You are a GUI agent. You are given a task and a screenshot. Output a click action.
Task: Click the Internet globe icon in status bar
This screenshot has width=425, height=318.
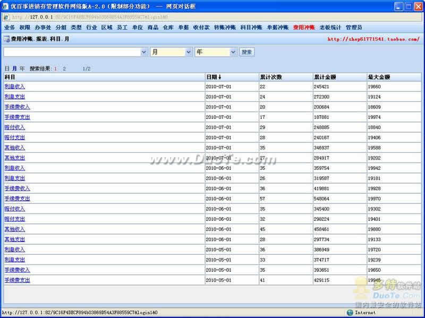coord(350,313)
